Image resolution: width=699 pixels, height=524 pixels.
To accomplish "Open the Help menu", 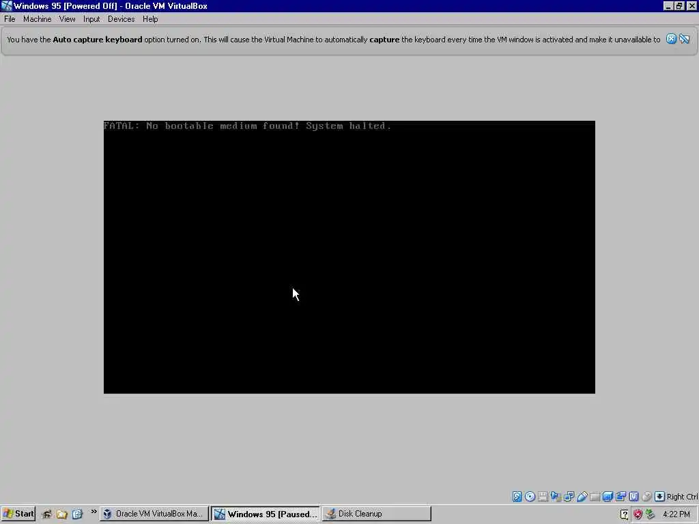I will click(x=150, y=19).
